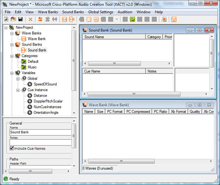Open the toolbar dropdown arrow

coord(117,19)
